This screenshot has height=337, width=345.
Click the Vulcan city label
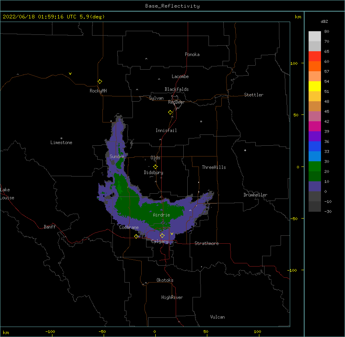(x=217, y=317)
